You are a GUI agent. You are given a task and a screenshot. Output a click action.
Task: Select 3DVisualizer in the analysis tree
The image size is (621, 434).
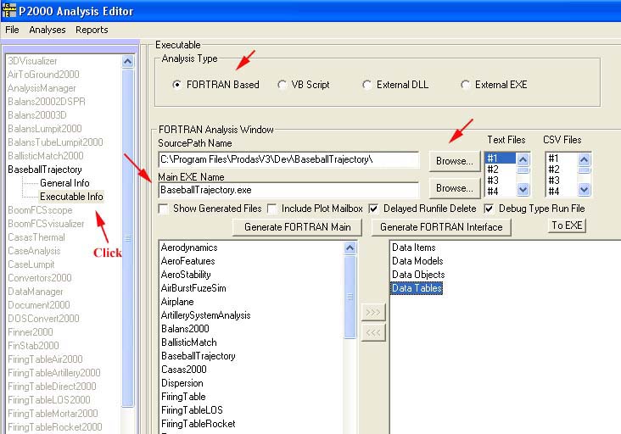pos(32,61)
